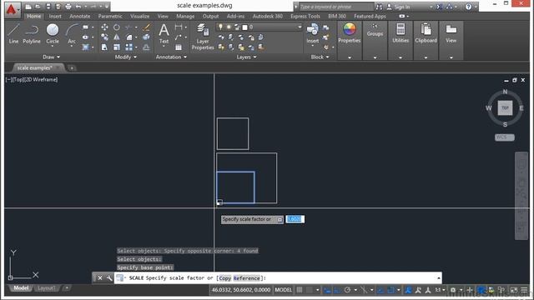The height and width of the screenshot is (300, 534).
Task: Switch to the Layout1 tab
Action: [47, 288]
